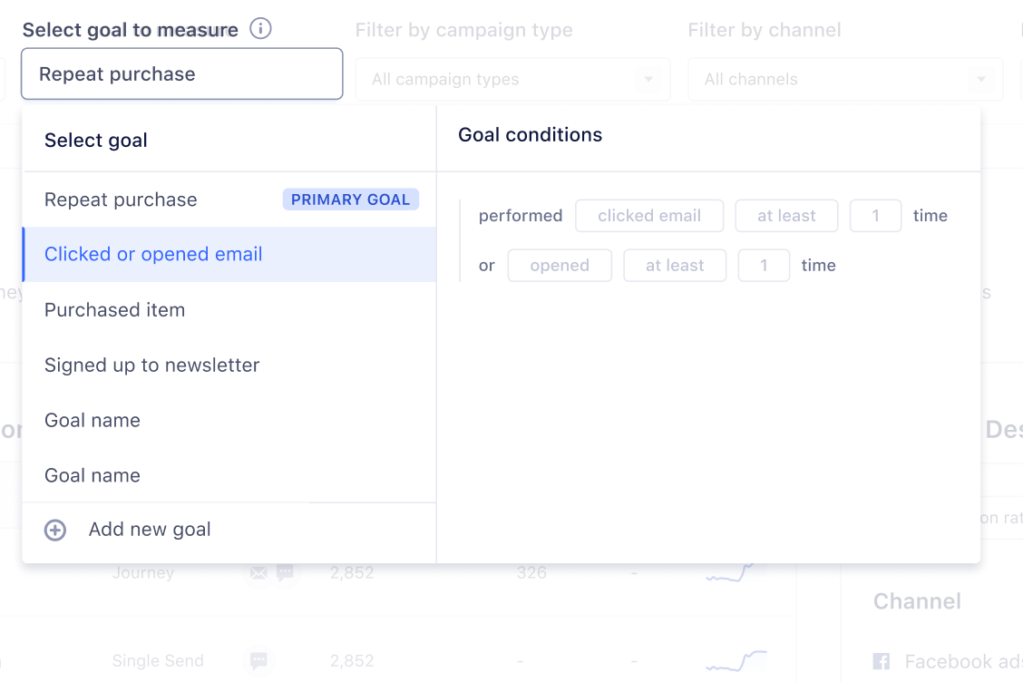Click the Facebook icon in the Channel list
Viewport: 1023px width, 682px height.
click(x=881, y=661)
